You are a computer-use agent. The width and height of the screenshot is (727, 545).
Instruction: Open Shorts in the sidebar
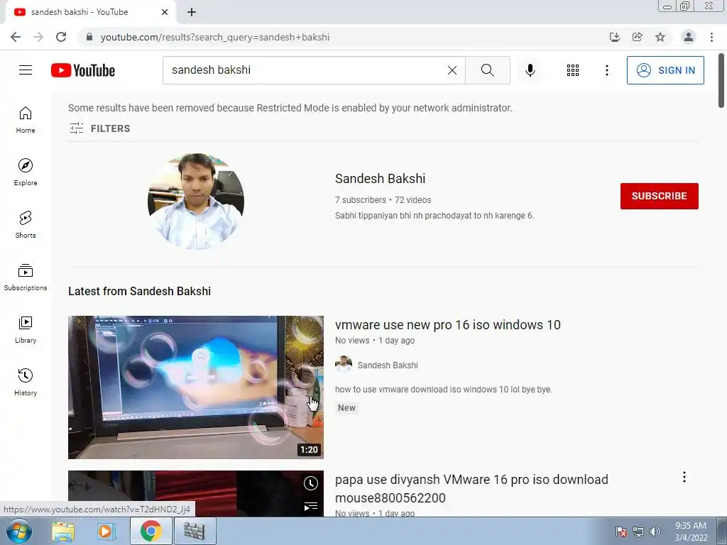(26, 225)
